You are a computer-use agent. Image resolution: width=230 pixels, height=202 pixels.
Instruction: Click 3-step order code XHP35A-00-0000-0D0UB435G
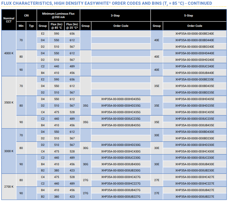click(x=121, y=125)
